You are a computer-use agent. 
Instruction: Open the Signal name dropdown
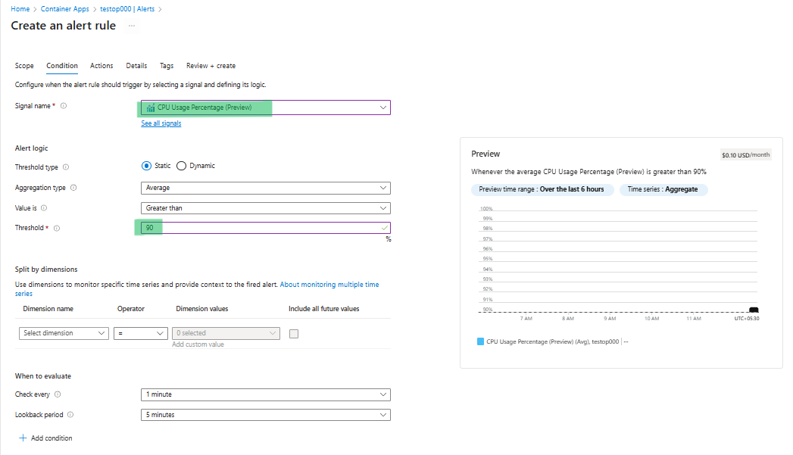click(266, 108)
